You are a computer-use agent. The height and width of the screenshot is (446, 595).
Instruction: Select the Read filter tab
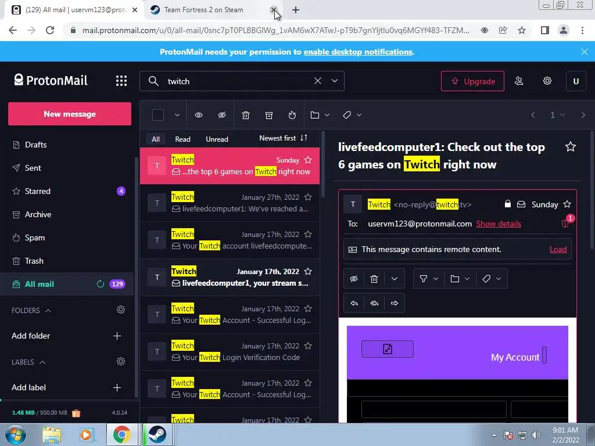tap(182, 139)
